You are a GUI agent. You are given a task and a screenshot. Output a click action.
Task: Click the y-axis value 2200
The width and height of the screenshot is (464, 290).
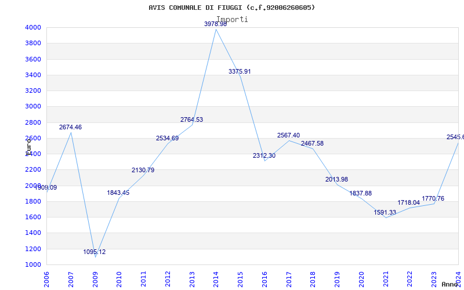point(33,170)
